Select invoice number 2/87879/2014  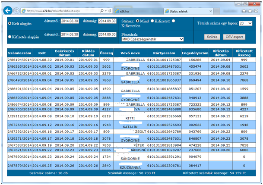pos(19,166)
